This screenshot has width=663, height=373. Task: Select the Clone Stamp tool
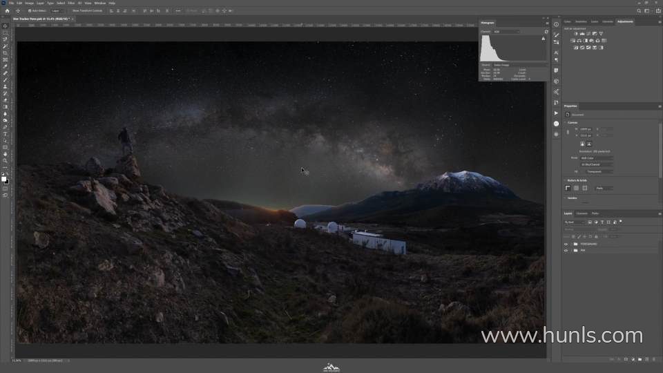coord(5,87)
